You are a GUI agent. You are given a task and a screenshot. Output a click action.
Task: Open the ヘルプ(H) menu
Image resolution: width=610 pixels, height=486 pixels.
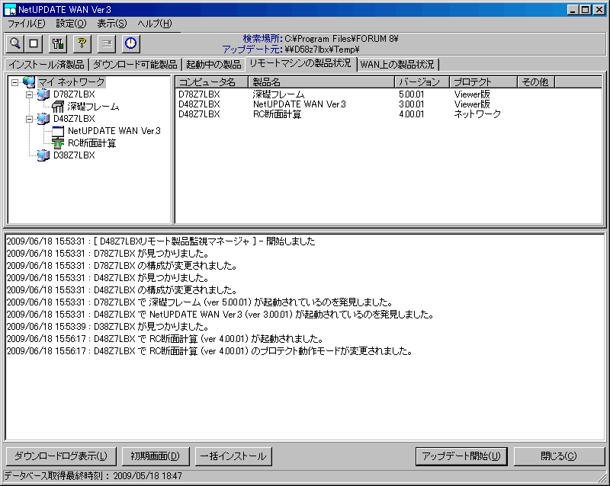tap(155, 24)
